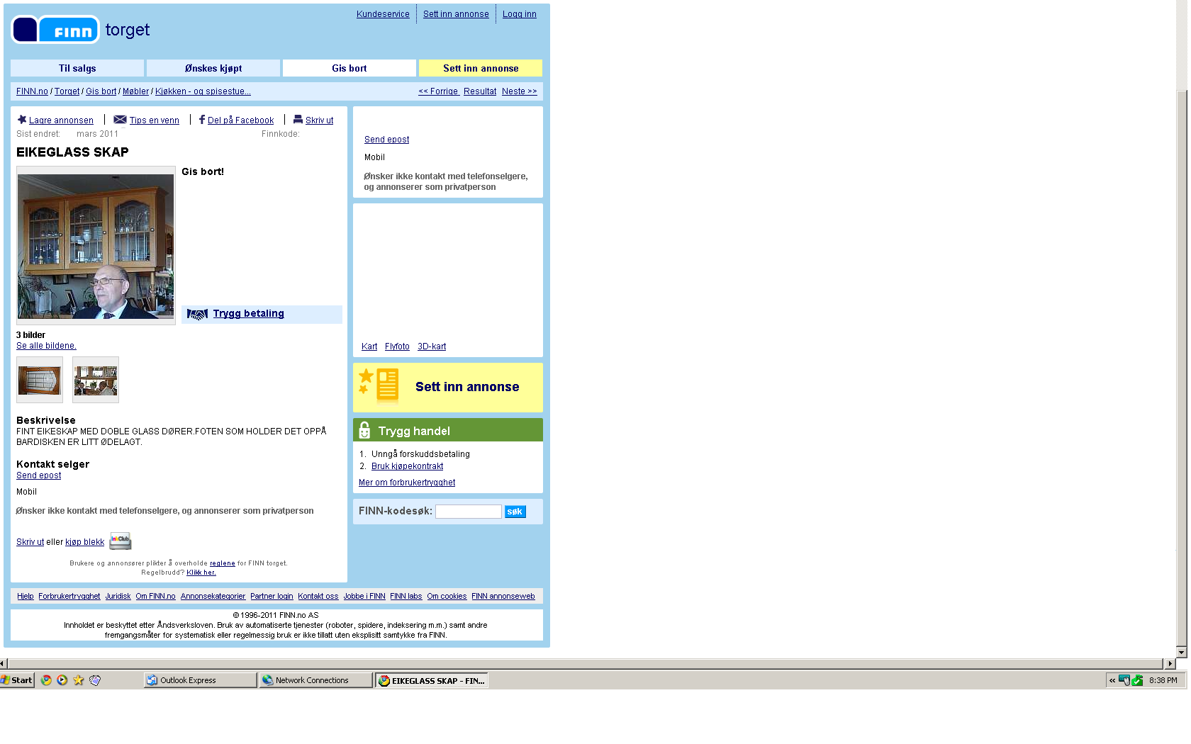
Task: Launch Chrome from the quick launch bar
Action: [46, 680]
